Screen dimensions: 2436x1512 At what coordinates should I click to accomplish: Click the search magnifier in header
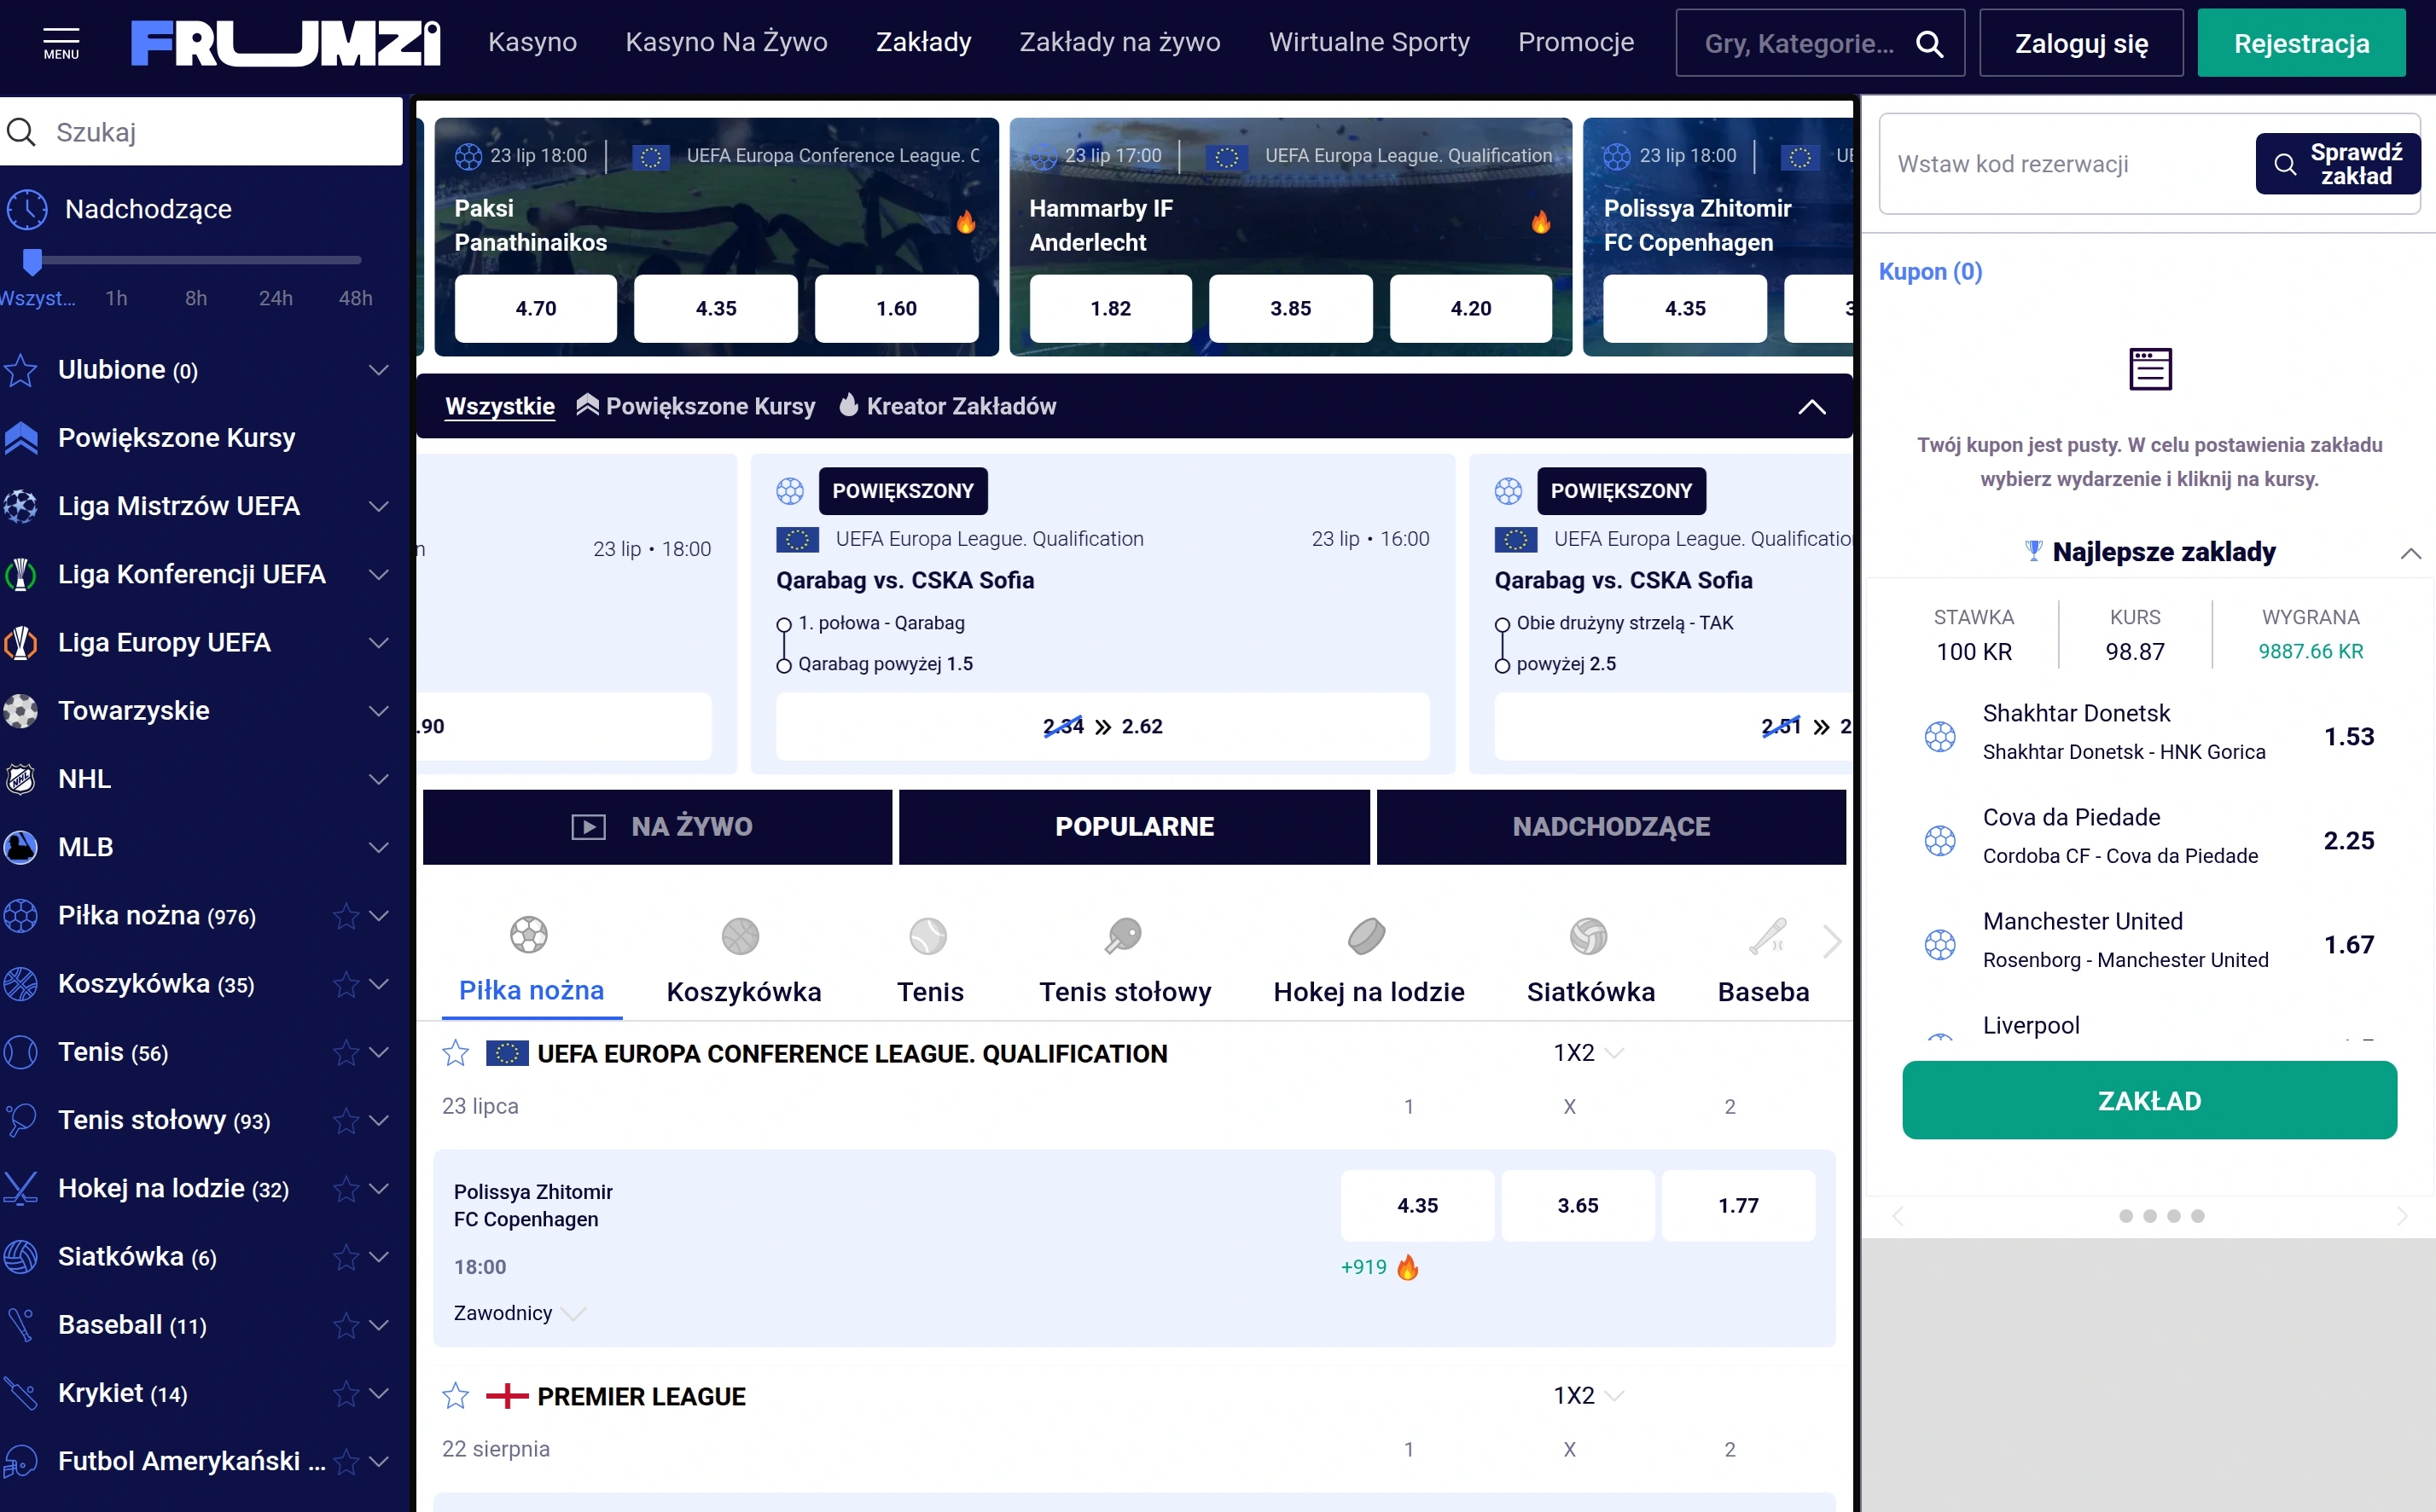(x=1929, y=44)
